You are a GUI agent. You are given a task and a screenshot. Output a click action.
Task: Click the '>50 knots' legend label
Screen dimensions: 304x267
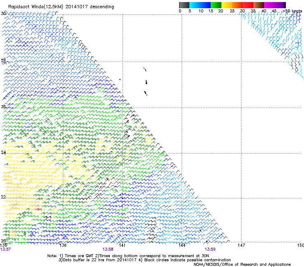(x=292, y=11)
